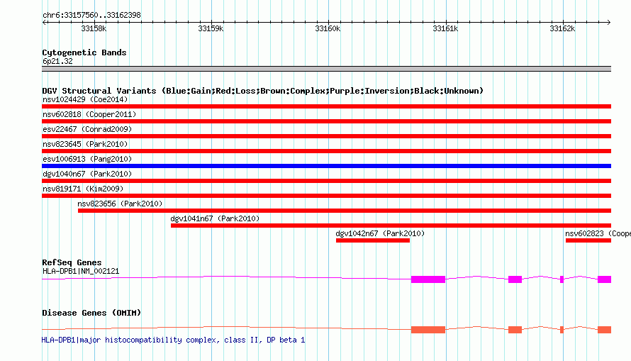The width and height of the screenshot is (631, 361).
Task: Click the RefSeq Genes track title
Action: [72, 262]
